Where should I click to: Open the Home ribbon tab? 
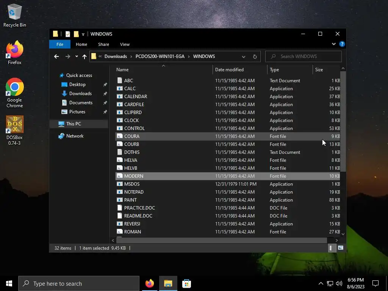point(81,44)
